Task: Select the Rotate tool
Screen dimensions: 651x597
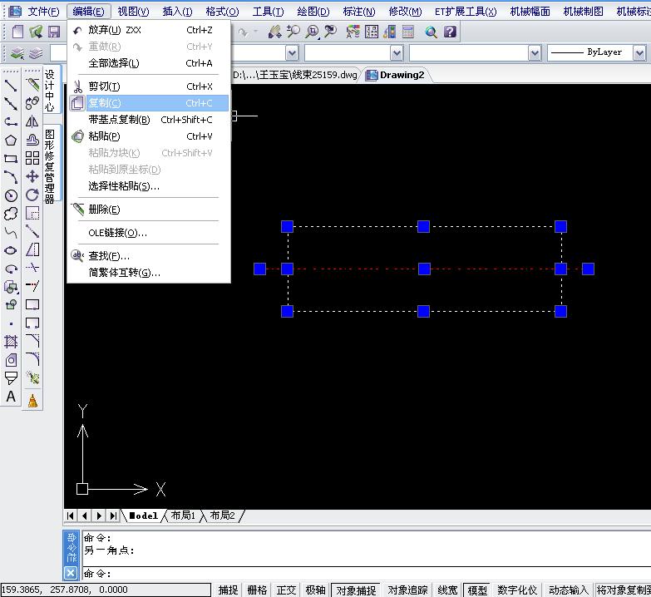Action: point(32,195)
